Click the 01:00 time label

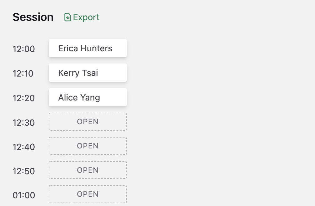pos(24,195)
